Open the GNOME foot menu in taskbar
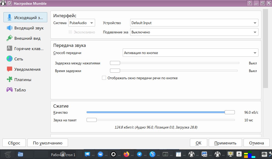Screen dimensions: 272x159 click(8, 154)
